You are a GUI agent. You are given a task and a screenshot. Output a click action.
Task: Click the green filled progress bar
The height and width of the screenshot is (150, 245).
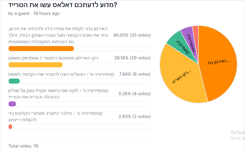click(x=14, y=81)
